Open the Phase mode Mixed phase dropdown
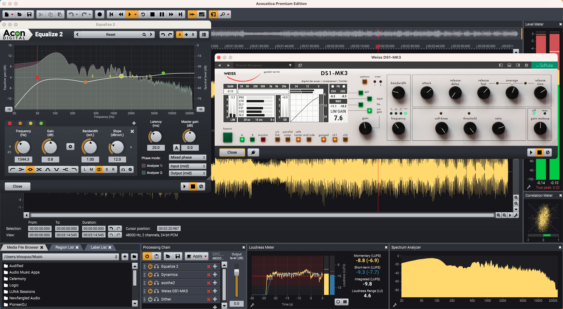This screenshot has height=309, width=563. point(188,157)
